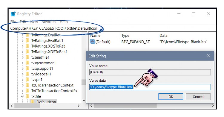Select the txtfile folder icon
Screen dimensions: 224x117
coord(27,96)
